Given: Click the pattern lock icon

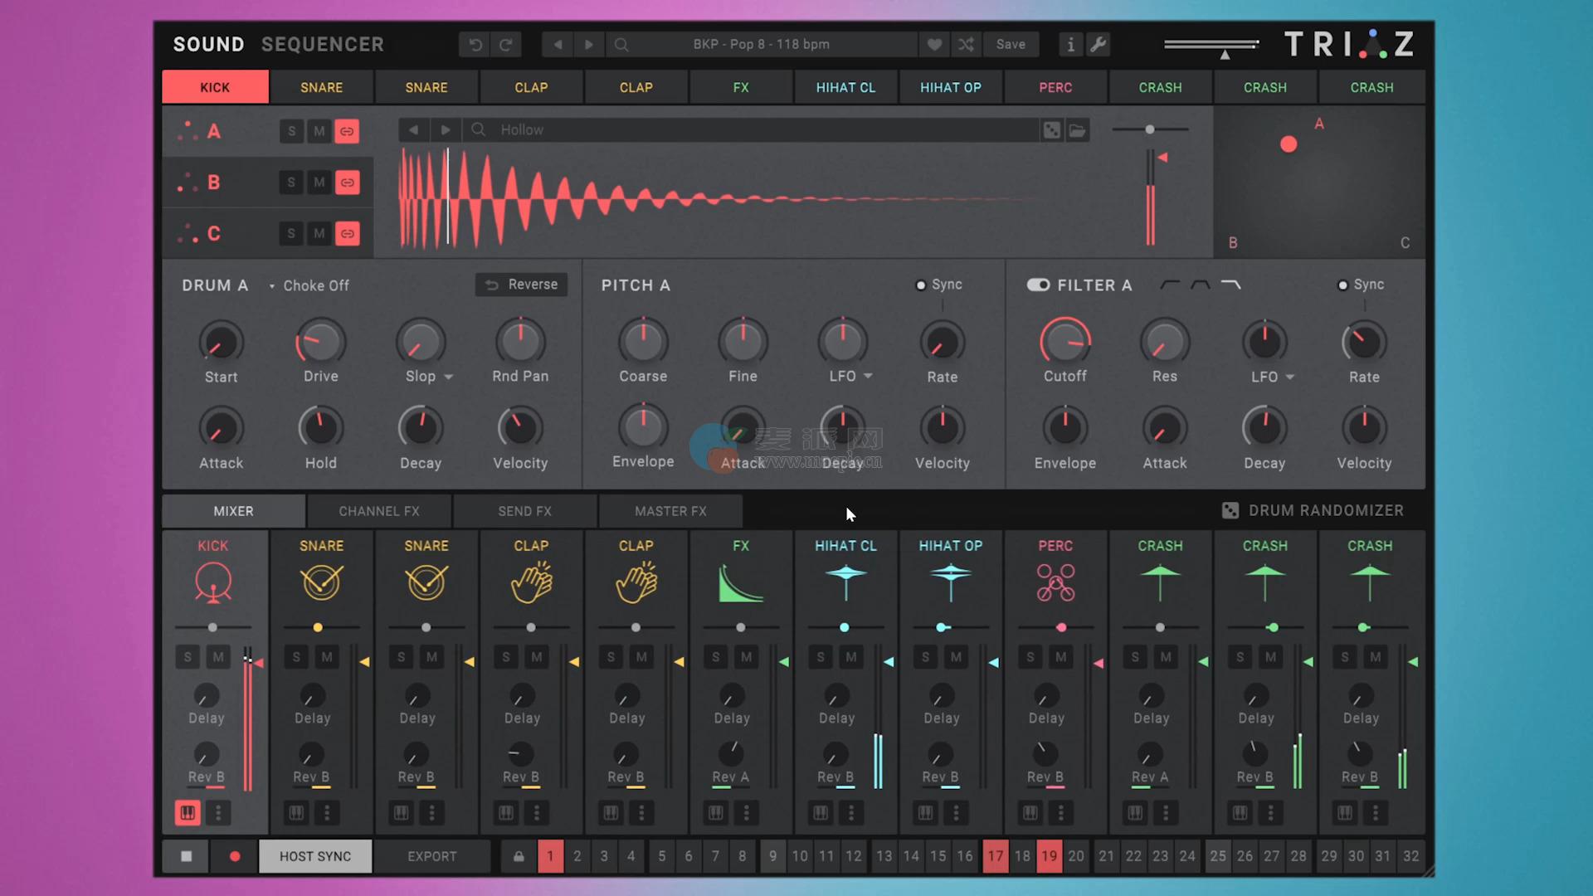Looking at the screenshot, I should 519,856.
